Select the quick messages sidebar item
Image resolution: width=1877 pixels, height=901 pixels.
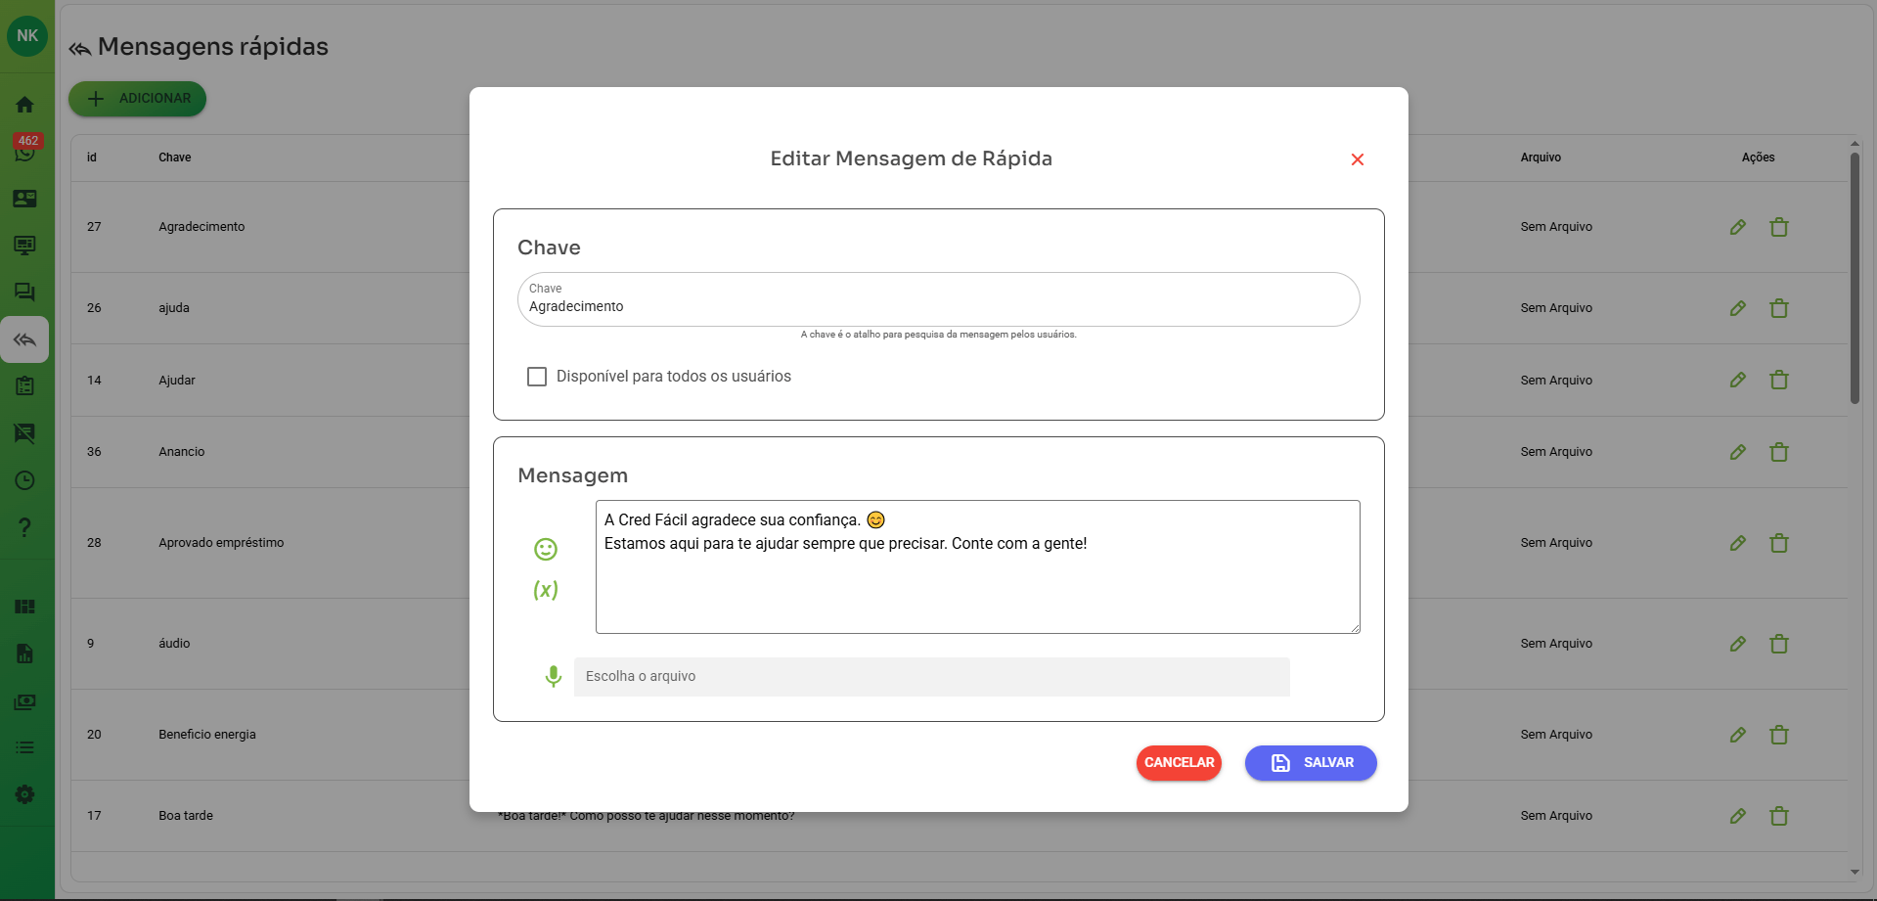point(25,339)
